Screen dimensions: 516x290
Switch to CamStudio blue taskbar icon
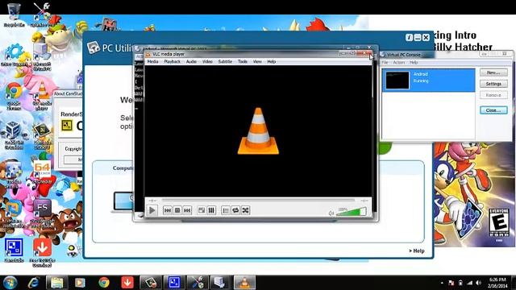(x=174, y=283)
